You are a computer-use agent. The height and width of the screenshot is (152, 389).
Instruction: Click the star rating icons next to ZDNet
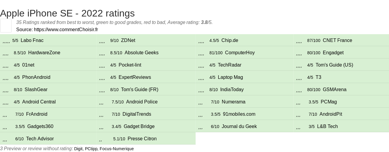(x=102, y=41)
